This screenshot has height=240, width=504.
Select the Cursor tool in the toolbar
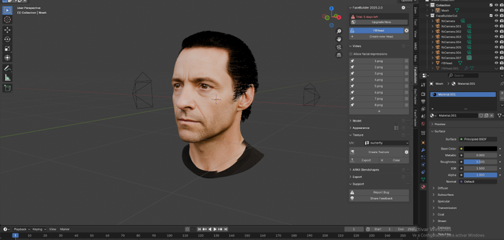click(7, 20)
